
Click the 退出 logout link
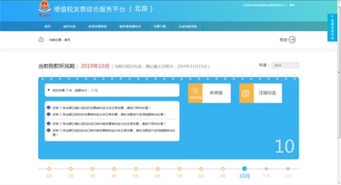(292, 5)
